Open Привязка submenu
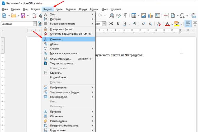Viewport: 198px width, 132px height. 69,111
